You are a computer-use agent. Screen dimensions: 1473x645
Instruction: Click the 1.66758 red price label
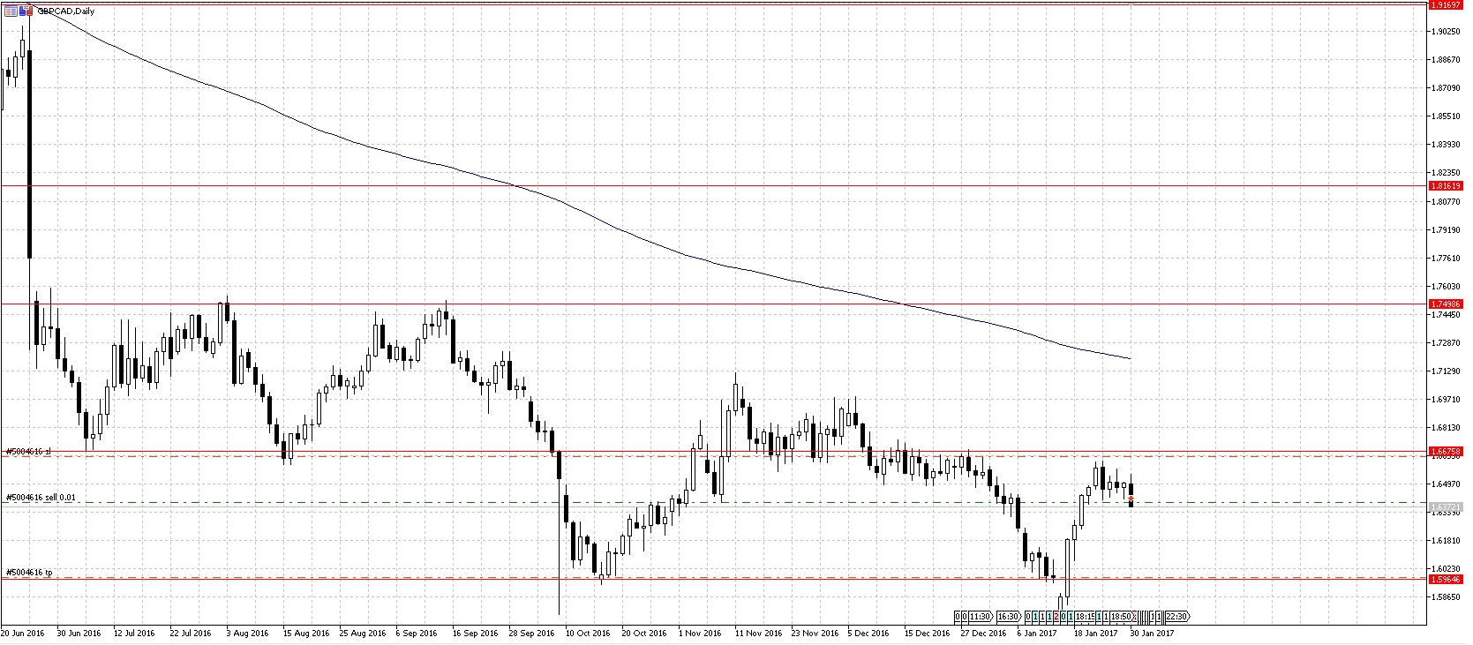pyautogui.click(x=1447, y=452)
